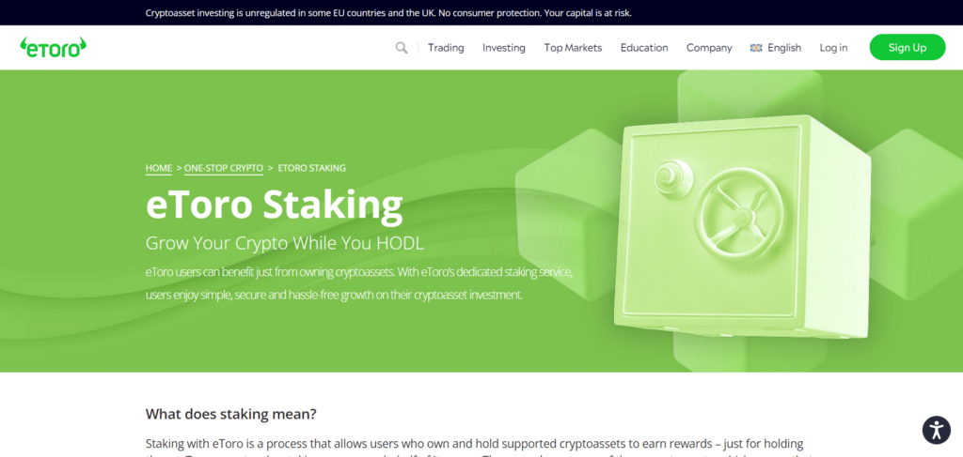Open the Top Markets menu
The image size is (963, 457).
(573, 48)
